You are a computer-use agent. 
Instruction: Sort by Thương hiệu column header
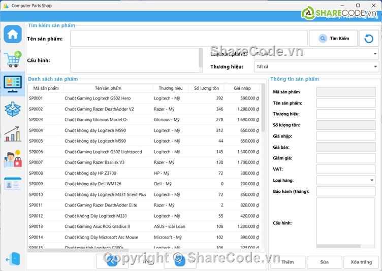tap(171, 88)
